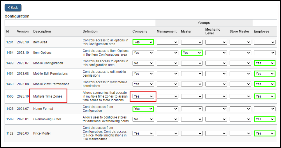The height and width of the screenshot is (148, 281).
Task: Open Employee dropdown for Overbooking Buffer
Action: 265,119
